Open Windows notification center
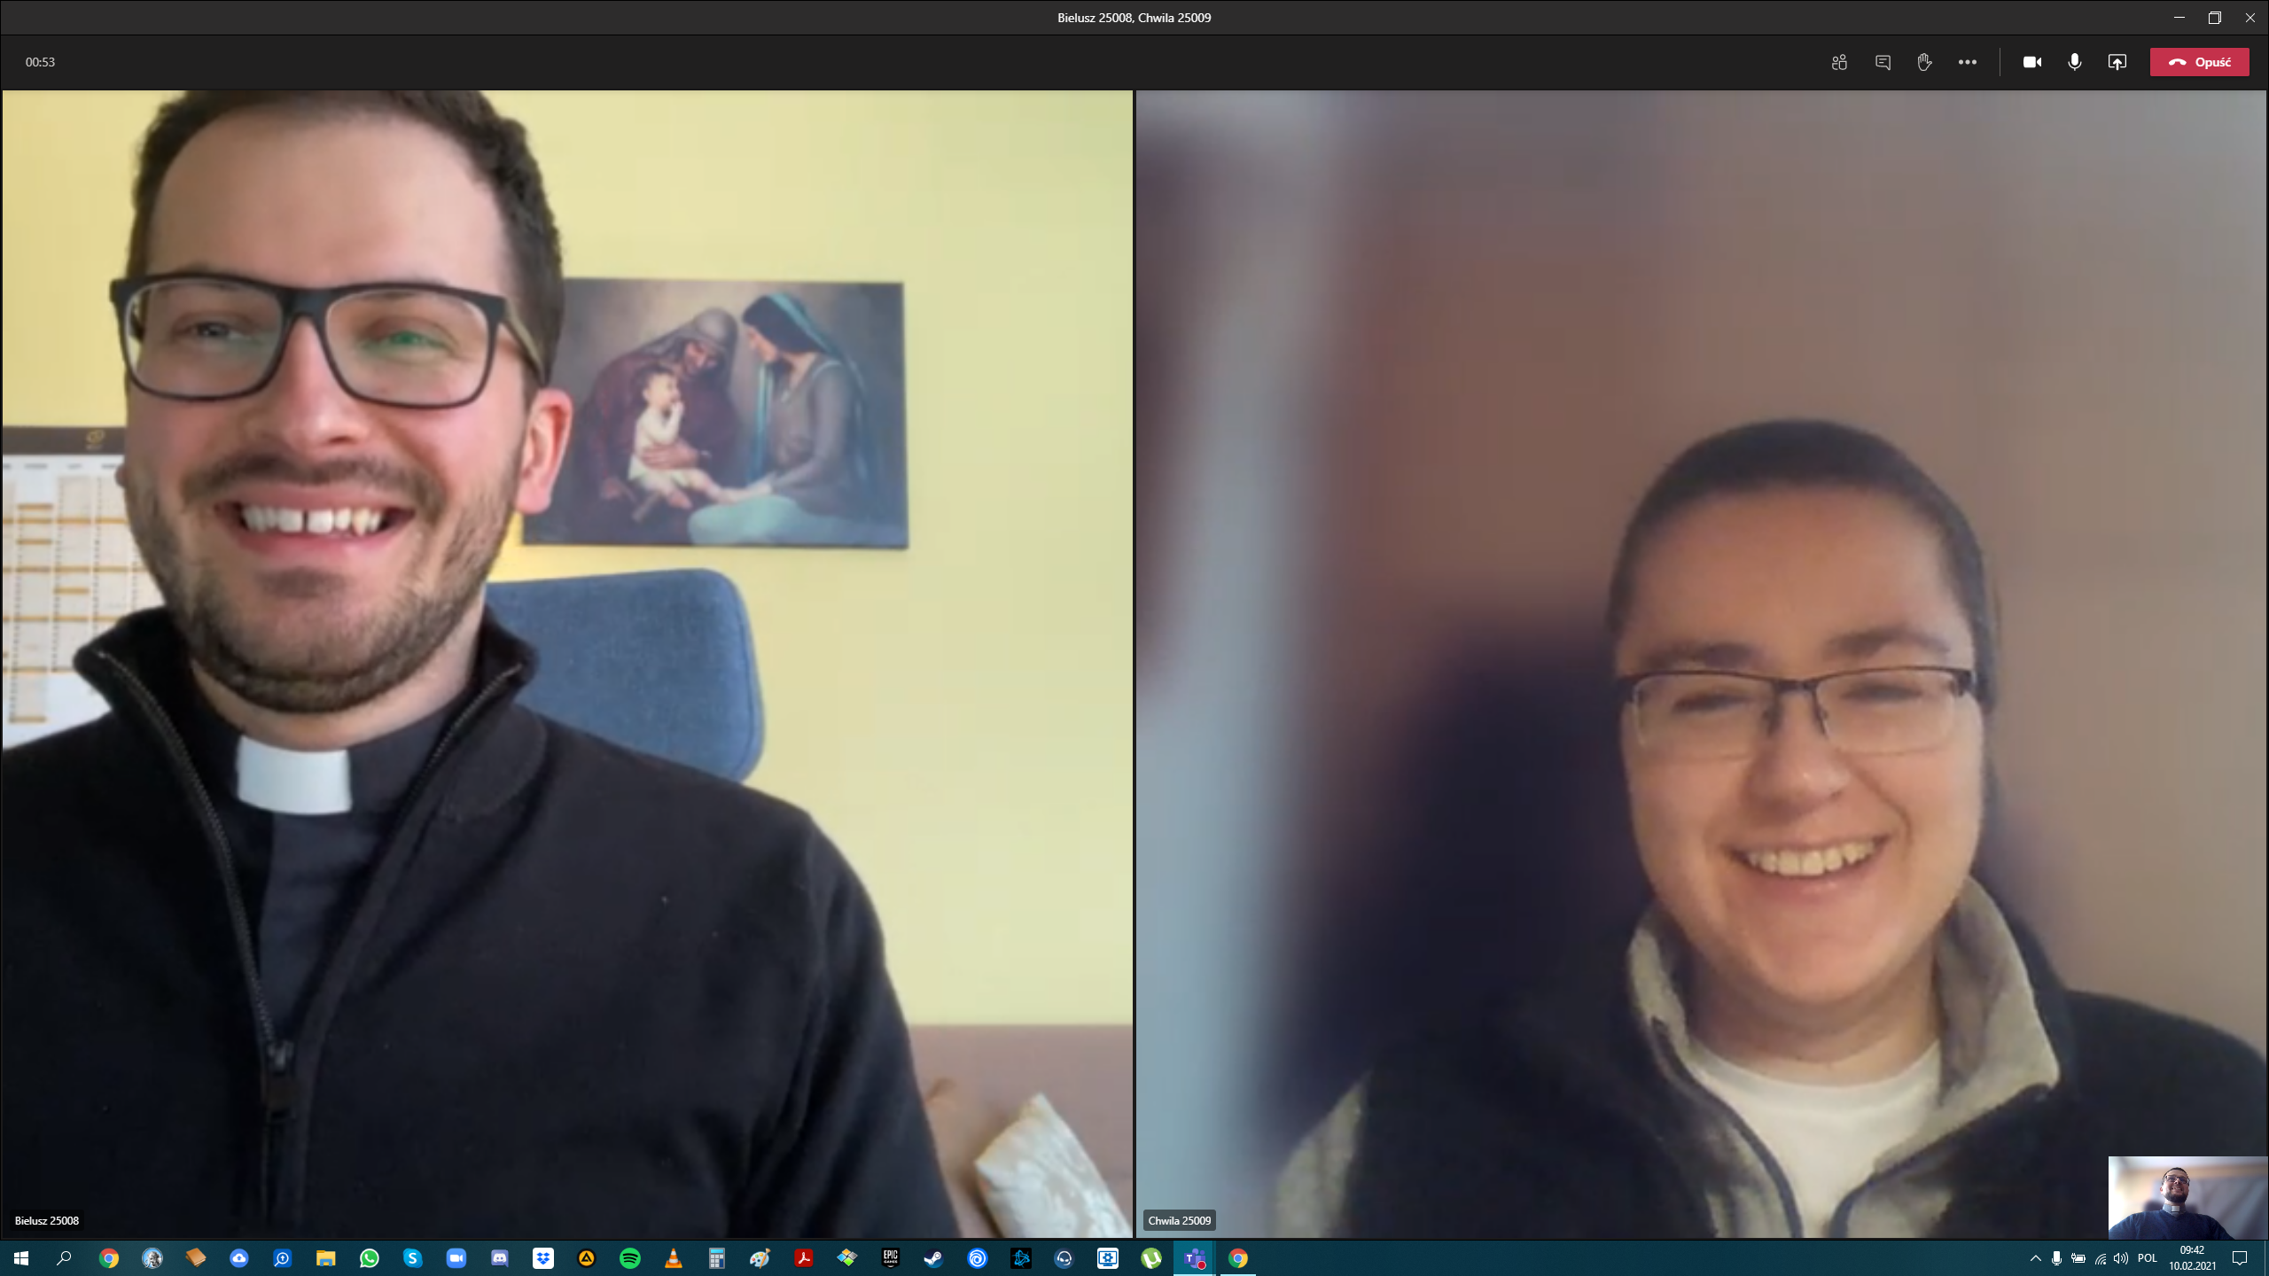The height and width of the screenshot is (1276, 2269). 2240,1258
